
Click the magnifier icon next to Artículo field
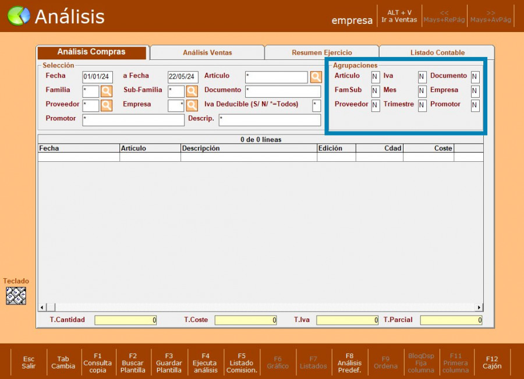click(x=316, y=77)
